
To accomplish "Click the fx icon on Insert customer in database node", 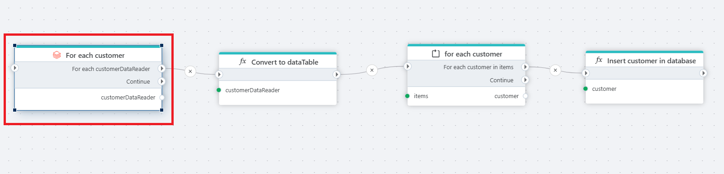I will pos(599,60).
